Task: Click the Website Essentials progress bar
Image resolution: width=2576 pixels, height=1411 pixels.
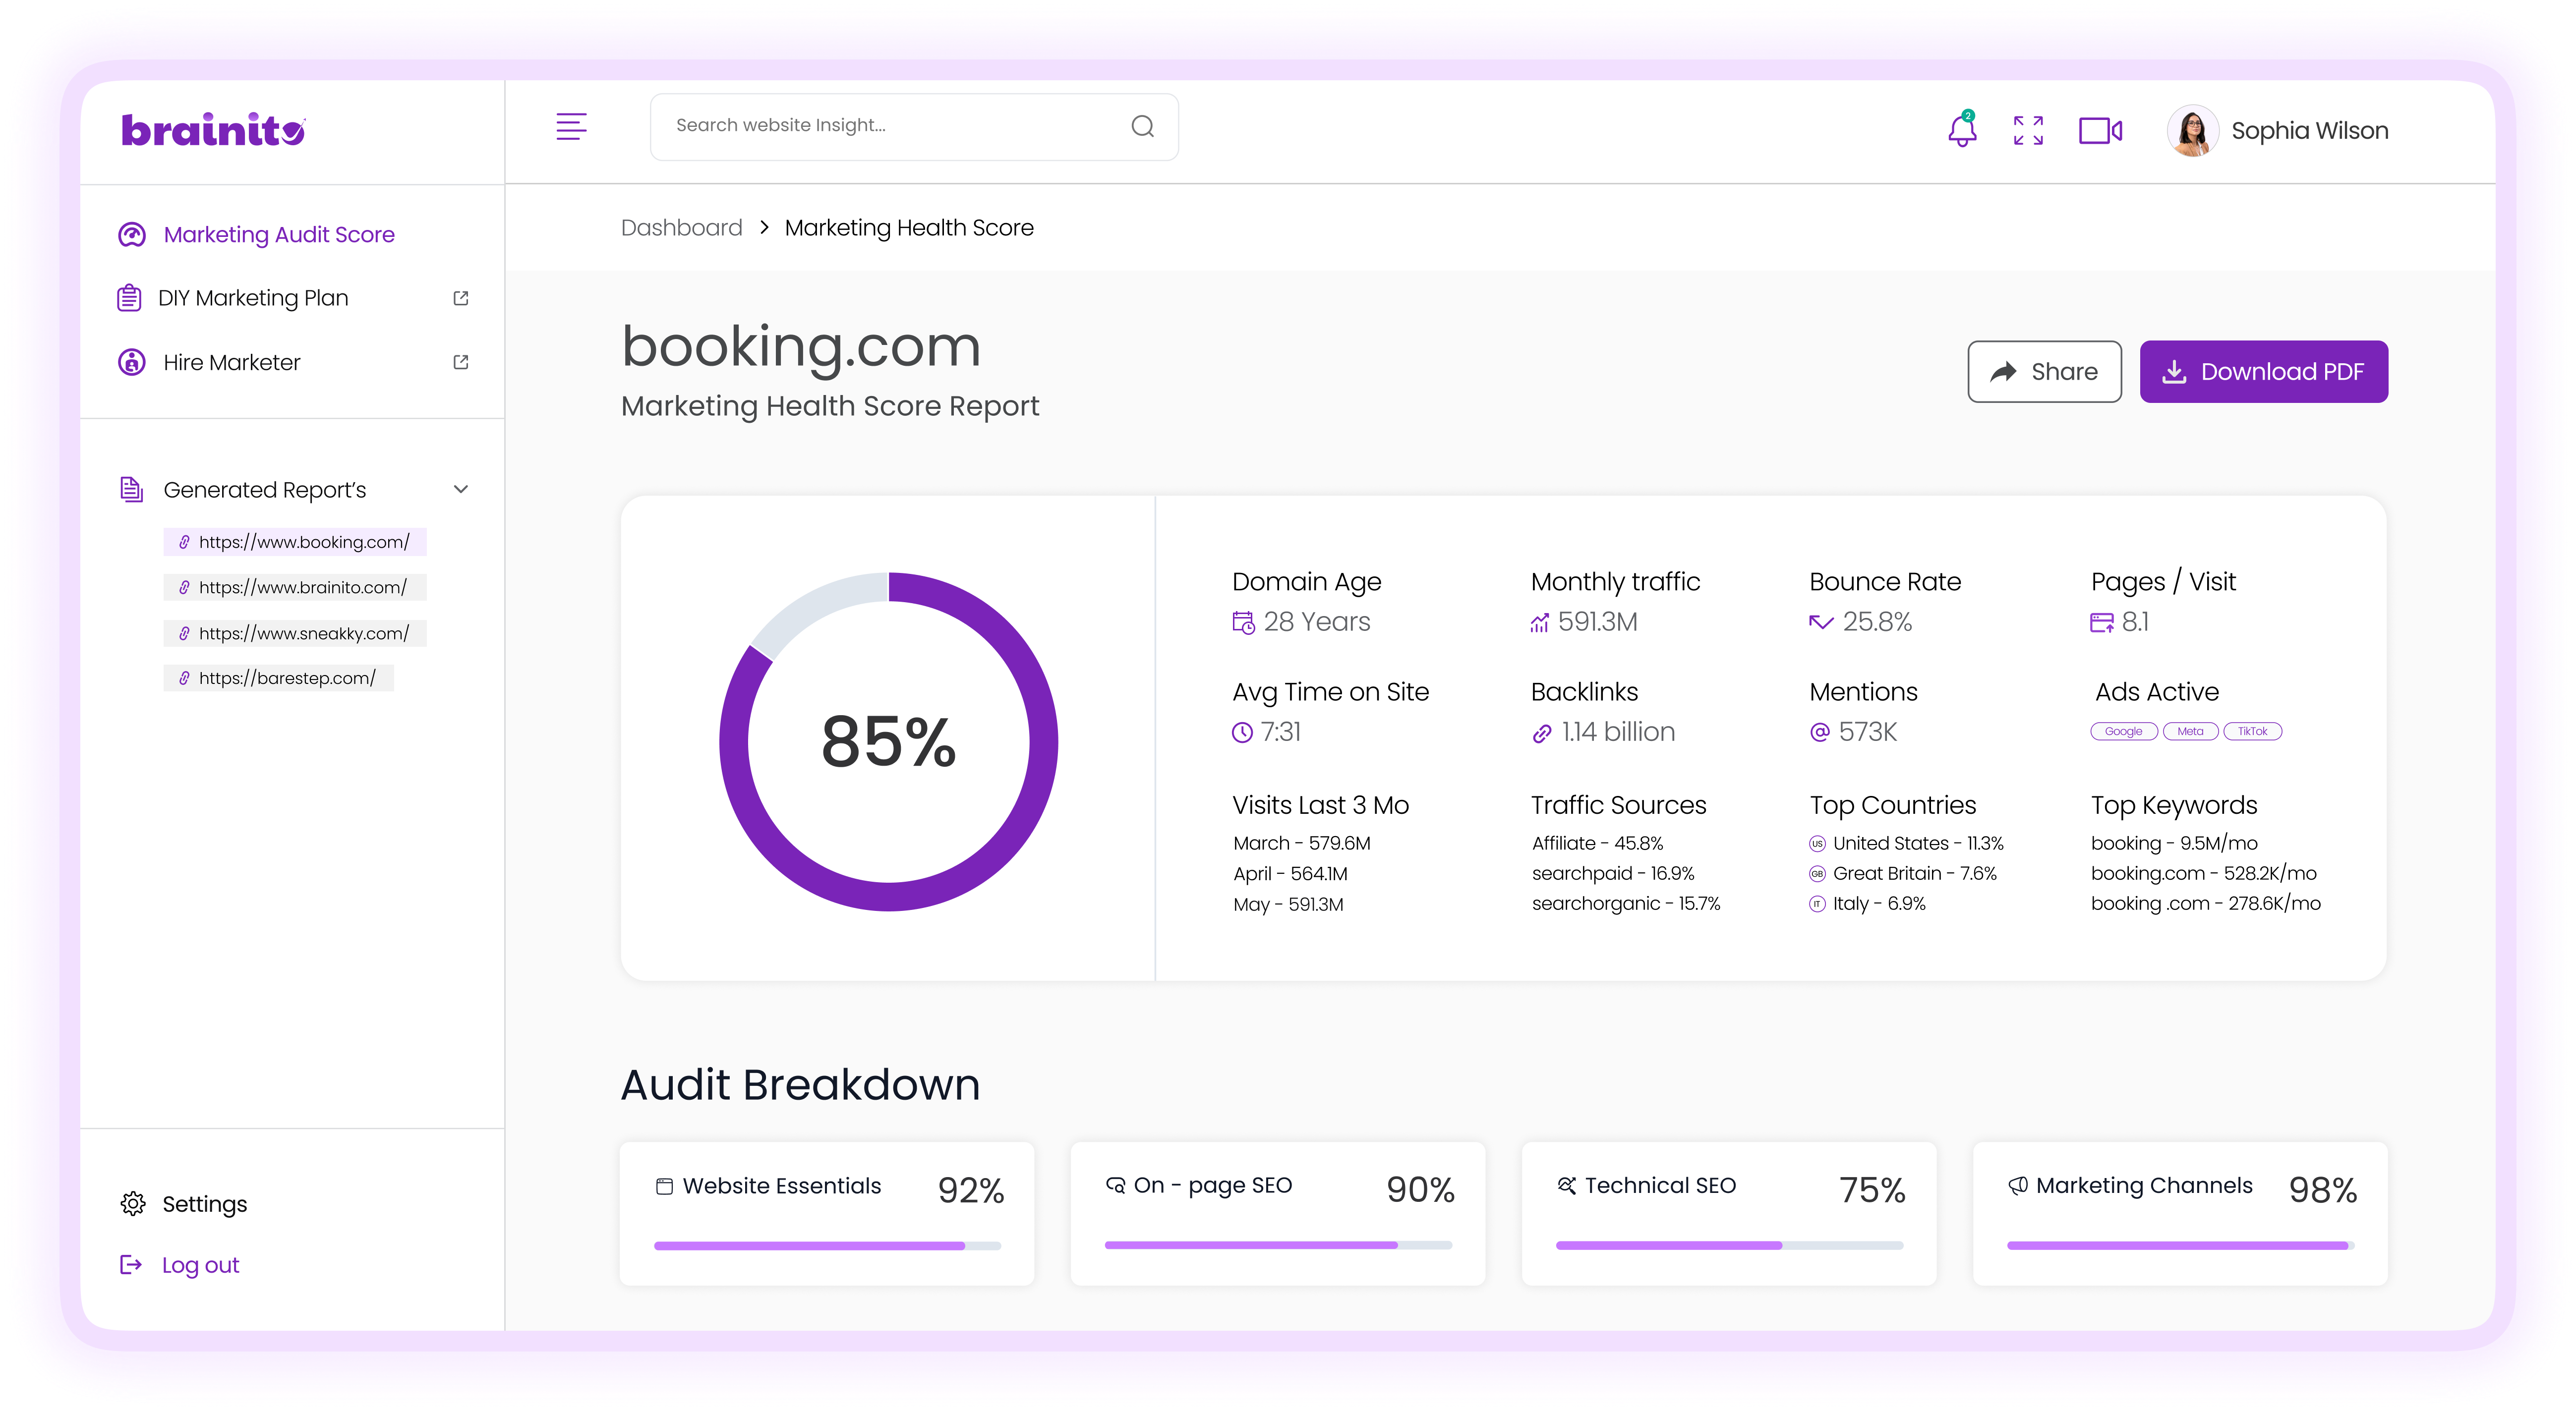Action: click(x=827, y=1246)
